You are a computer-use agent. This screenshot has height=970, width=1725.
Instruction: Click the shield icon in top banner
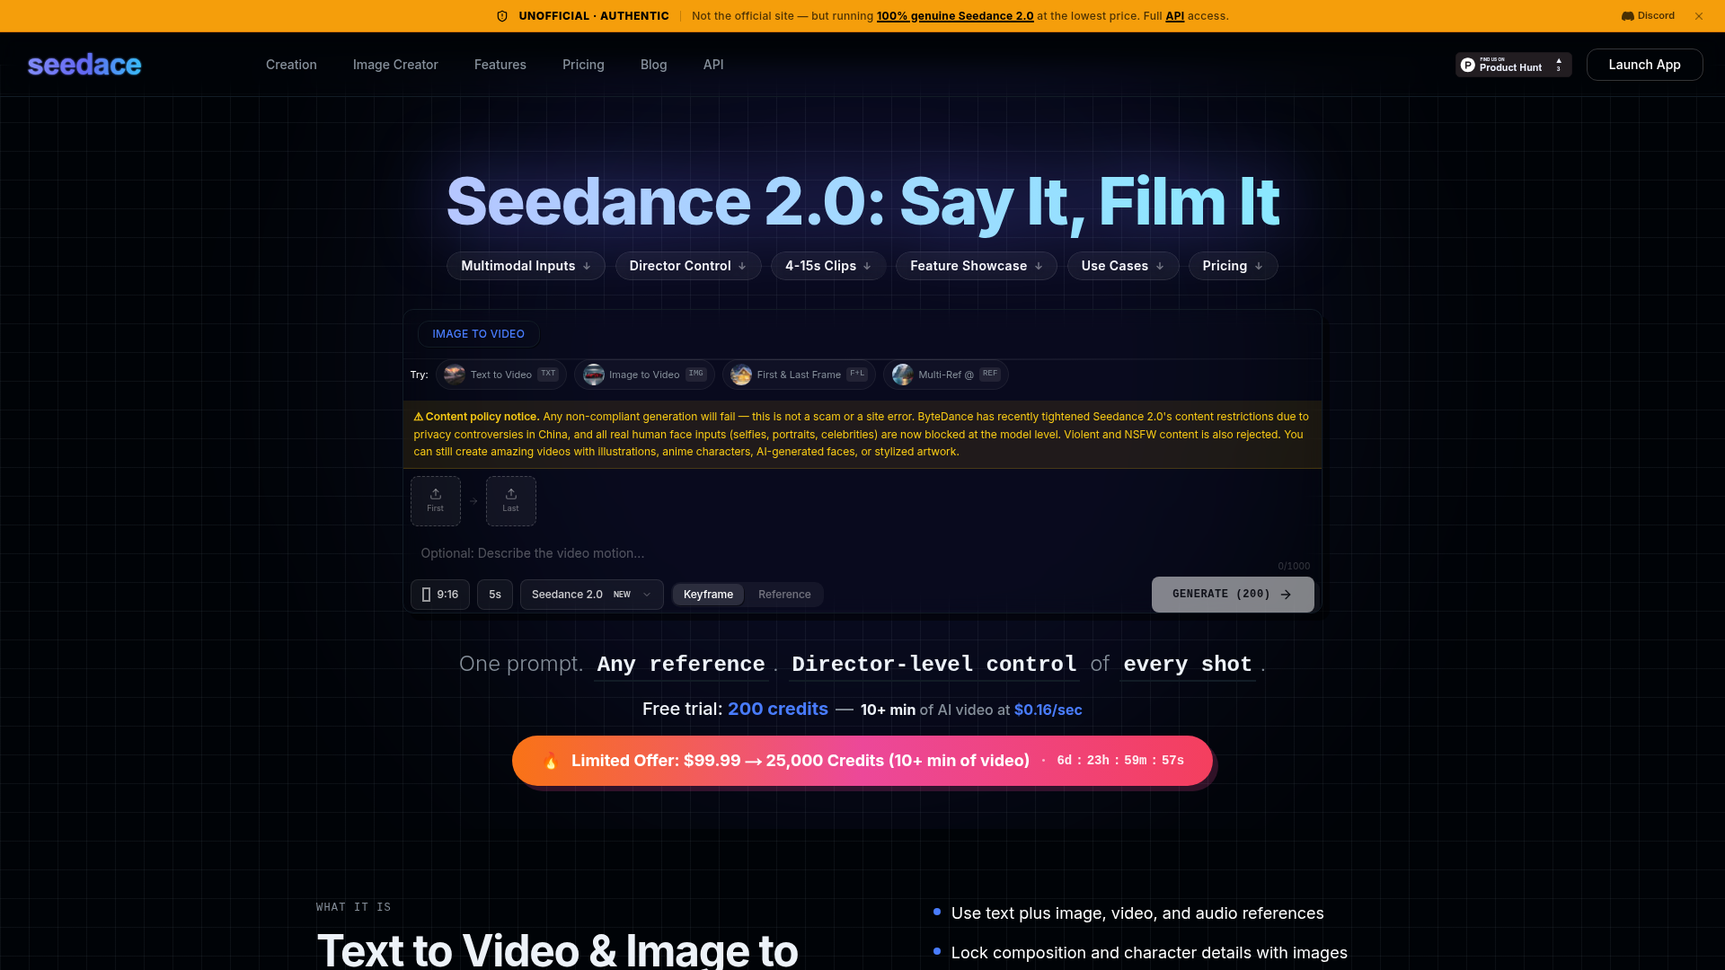click(502, 16)
